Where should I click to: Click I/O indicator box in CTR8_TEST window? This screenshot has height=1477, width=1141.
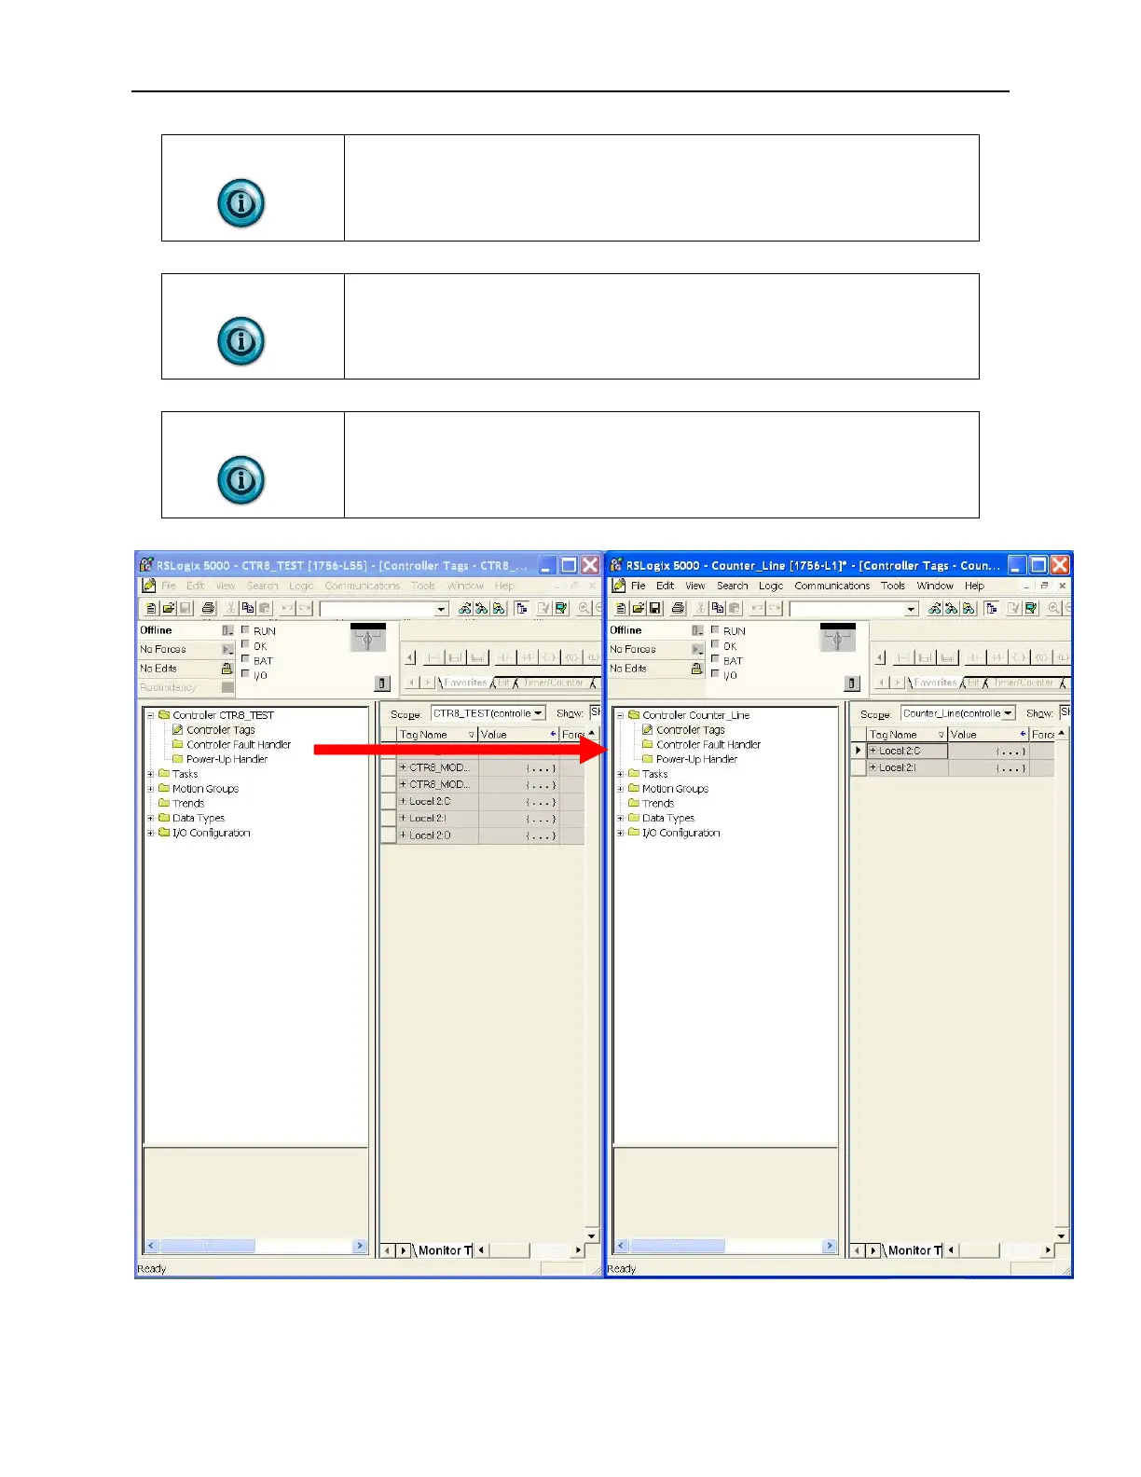[245, 673]
